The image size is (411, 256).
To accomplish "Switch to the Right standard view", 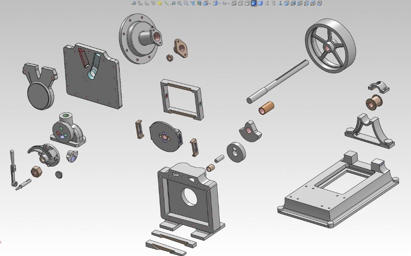I will [306, 3].
